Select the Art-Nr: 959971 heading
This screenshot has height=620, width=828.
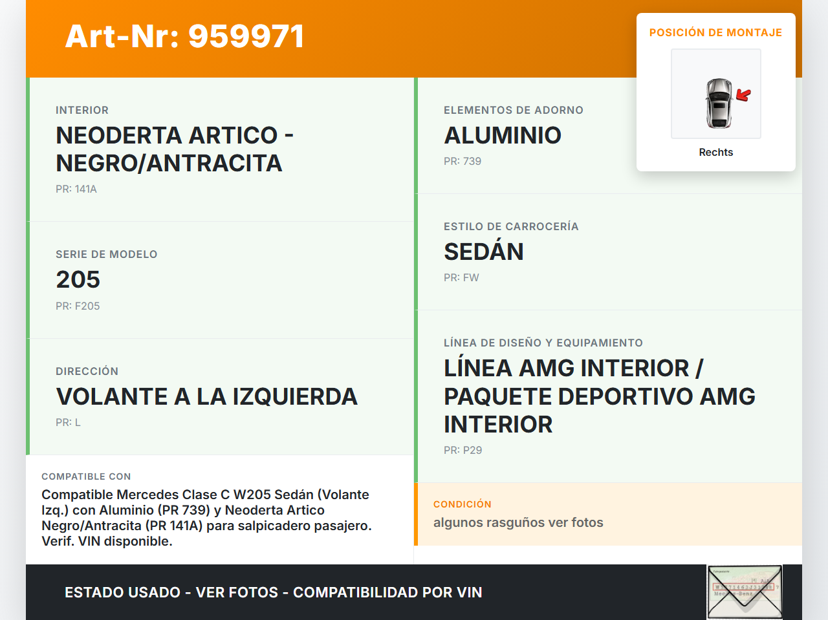tap(185, 36)
